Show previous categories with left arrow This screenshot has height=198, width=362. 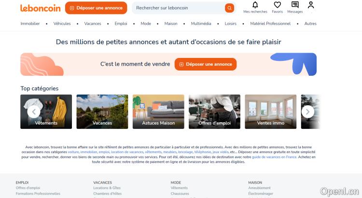pyautogui.click(x=34, y=112)
